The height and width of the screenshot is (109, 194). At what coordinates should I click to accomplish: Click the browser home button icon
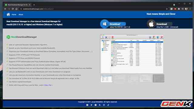[x=16, y=9]
